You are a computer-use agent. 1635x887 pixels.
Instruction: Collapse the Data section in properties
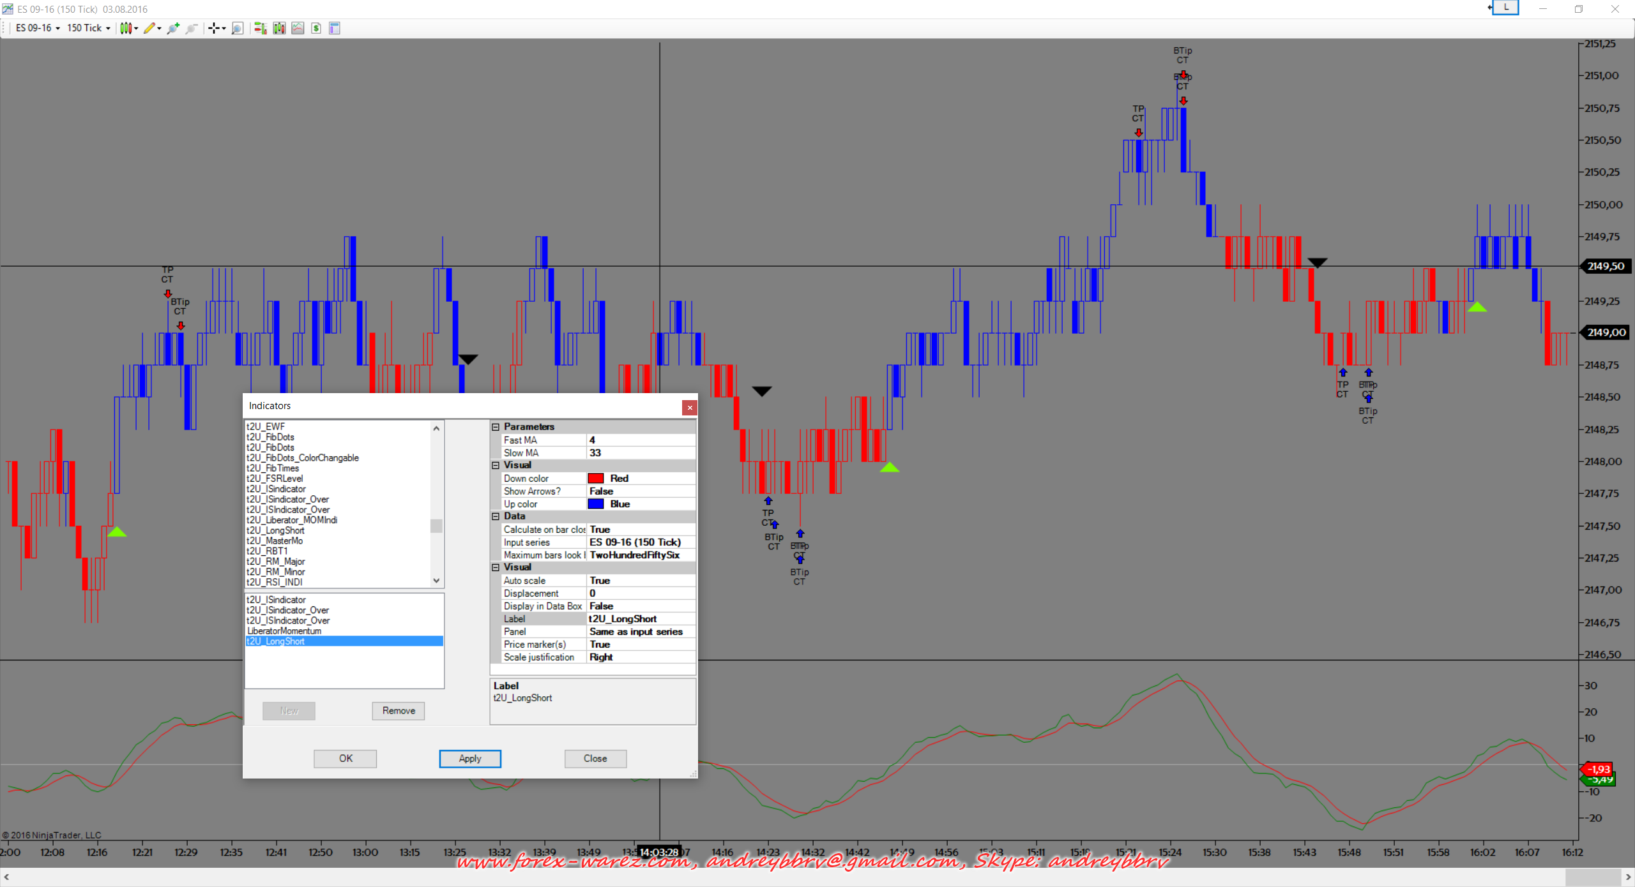point(496,516)
